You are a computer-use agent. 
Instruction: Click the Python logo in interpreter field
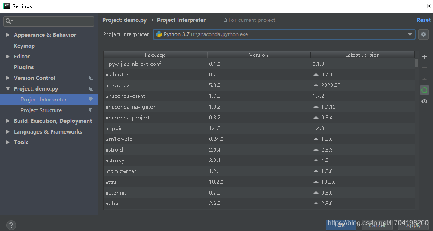click(x=159, y=34)
